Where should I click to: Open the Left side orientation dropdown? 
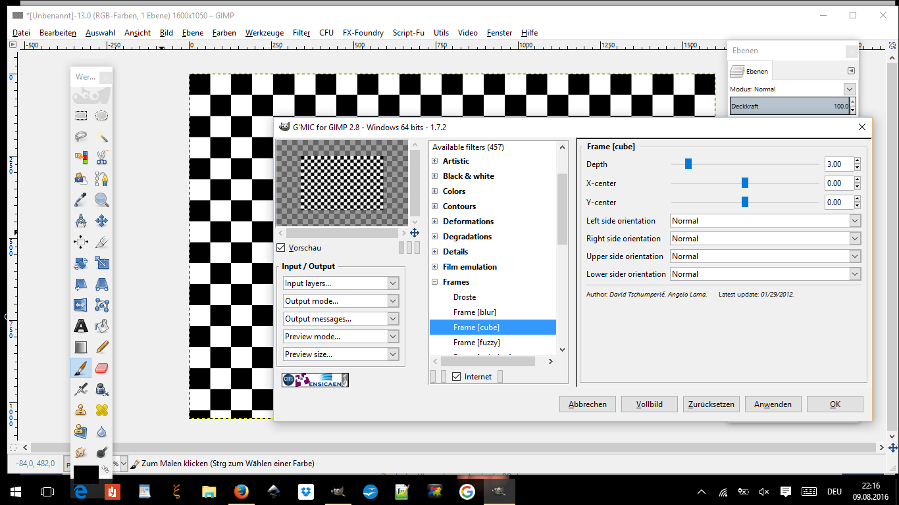765,221
